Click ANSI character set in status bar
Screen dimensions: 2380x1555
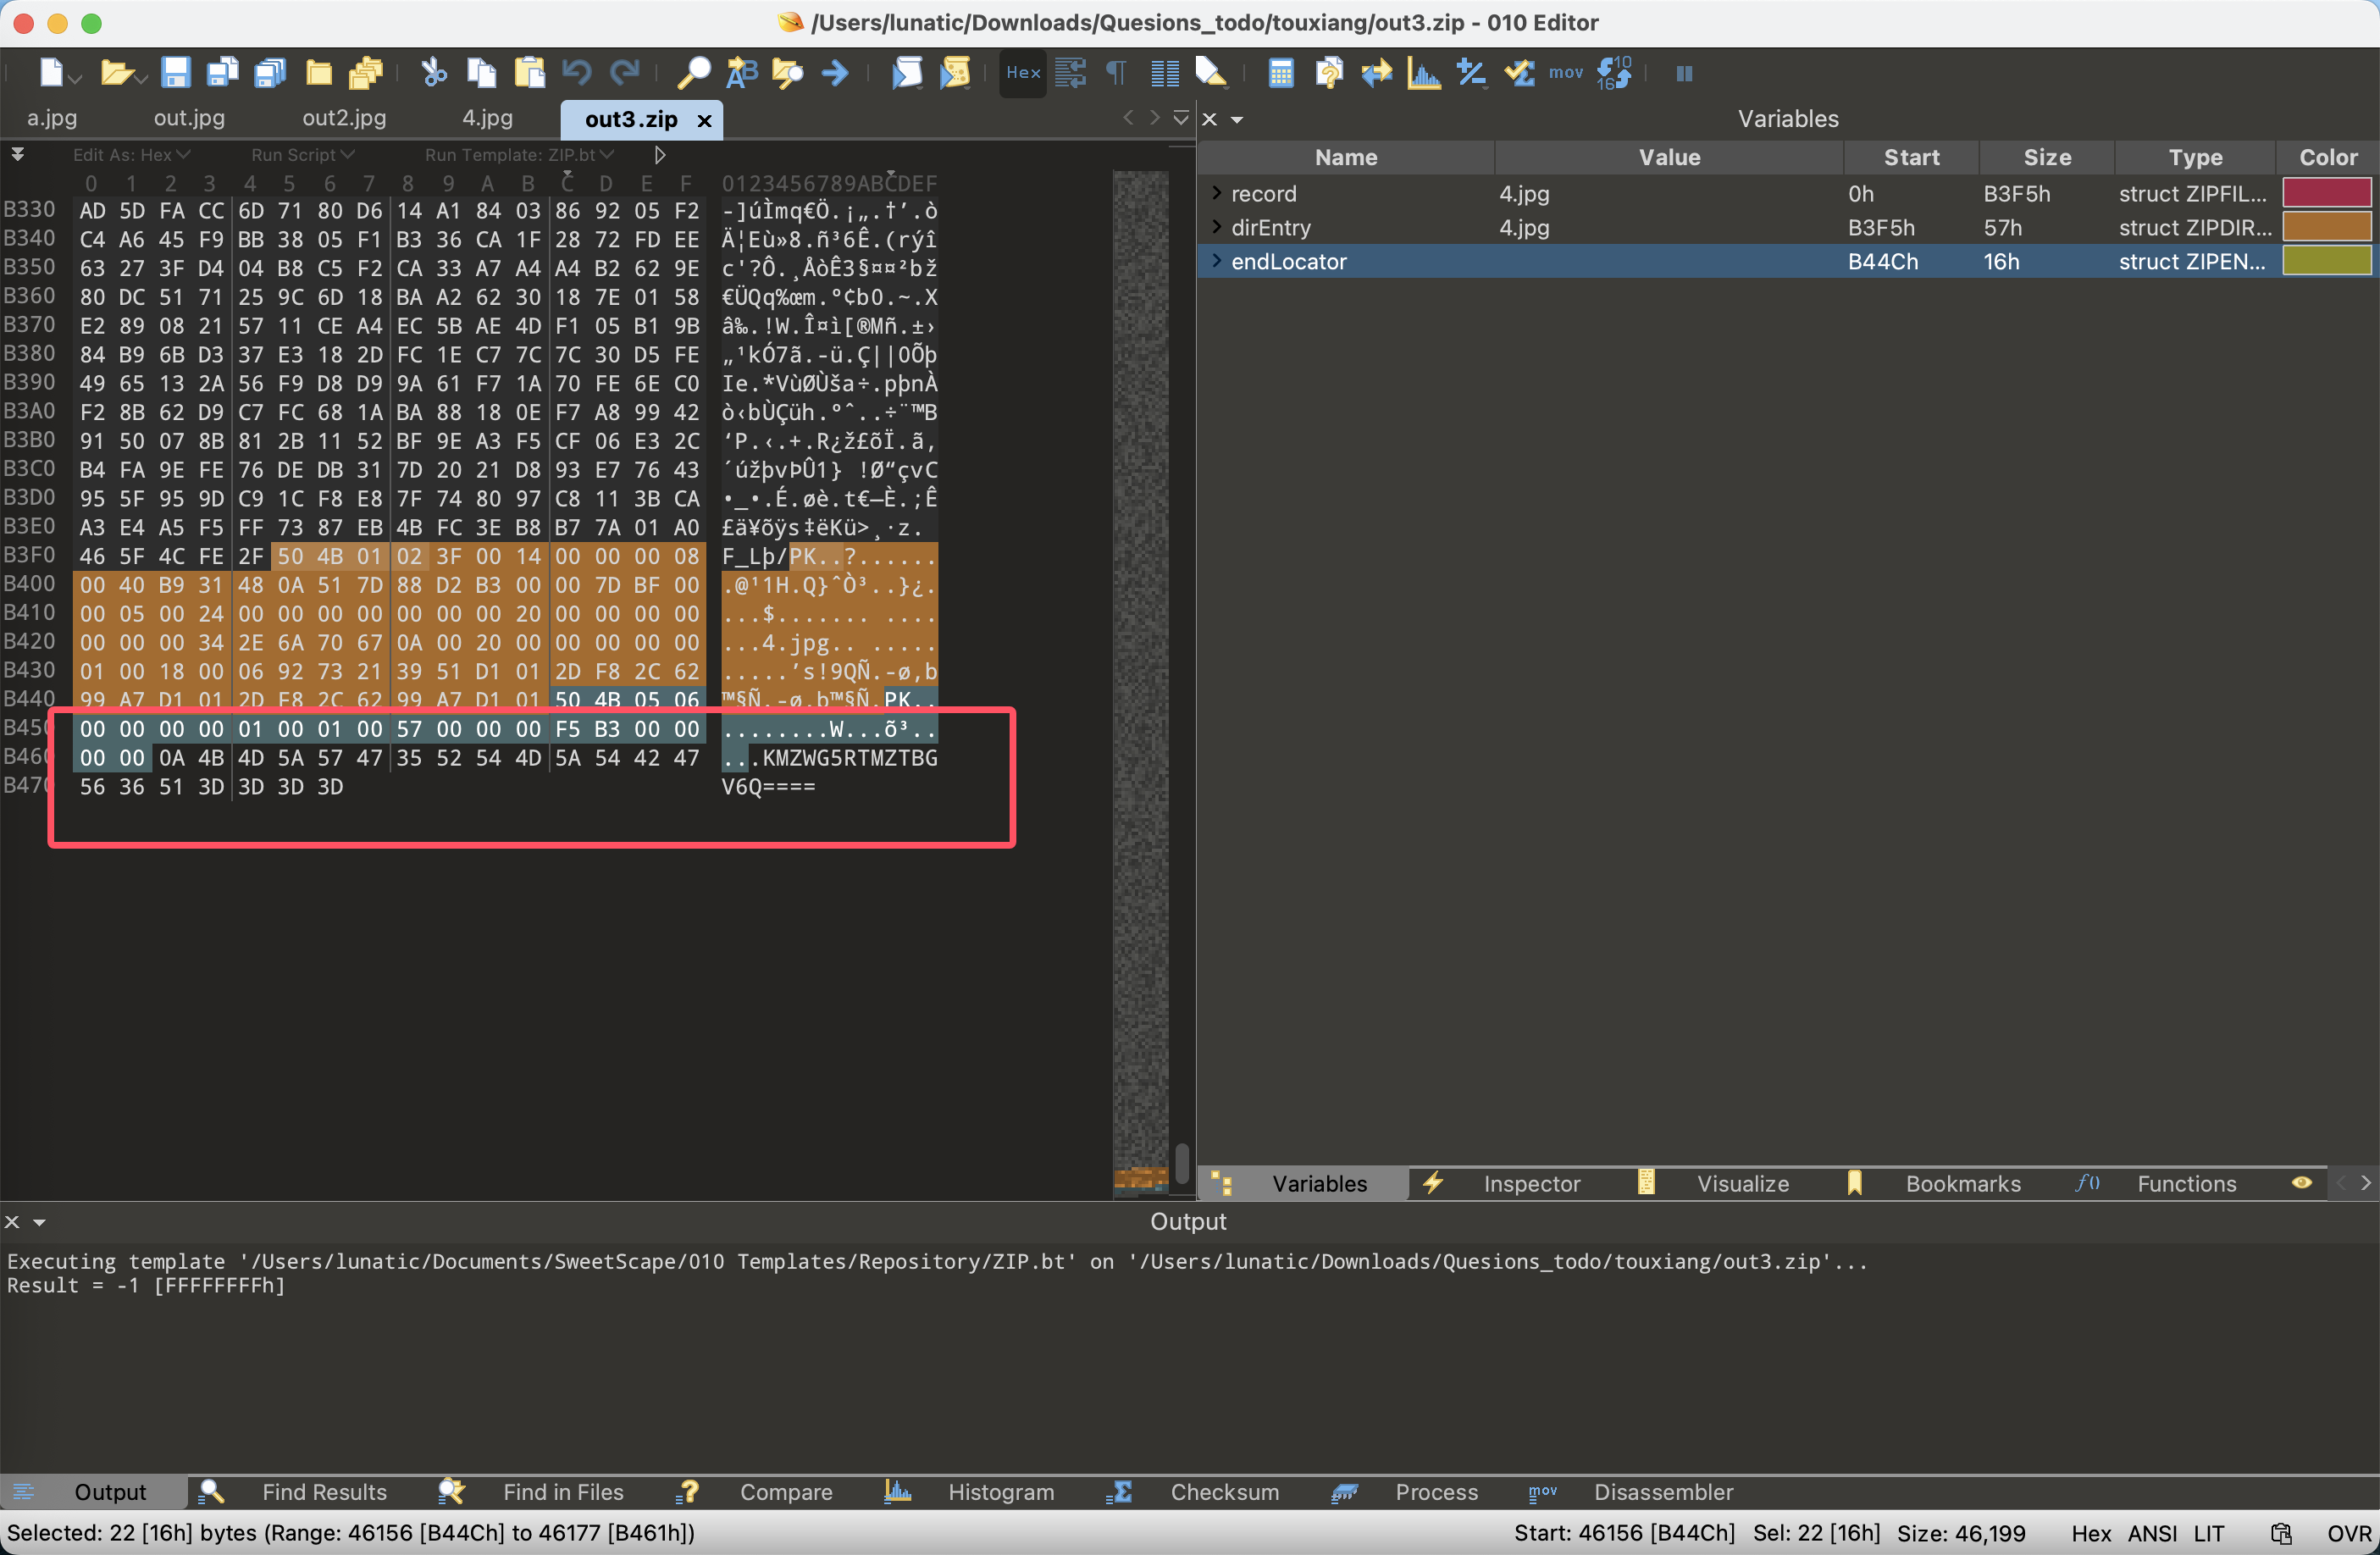2152,1533
